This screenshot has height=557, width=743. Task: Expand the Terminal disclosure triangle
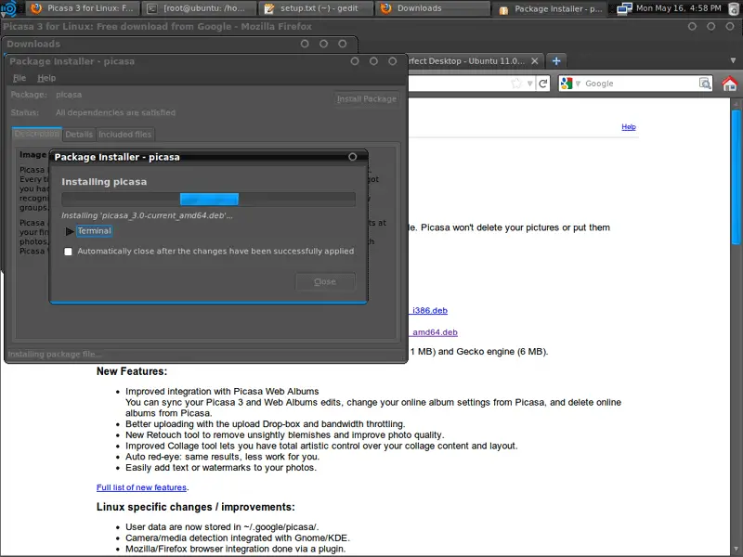70,231
